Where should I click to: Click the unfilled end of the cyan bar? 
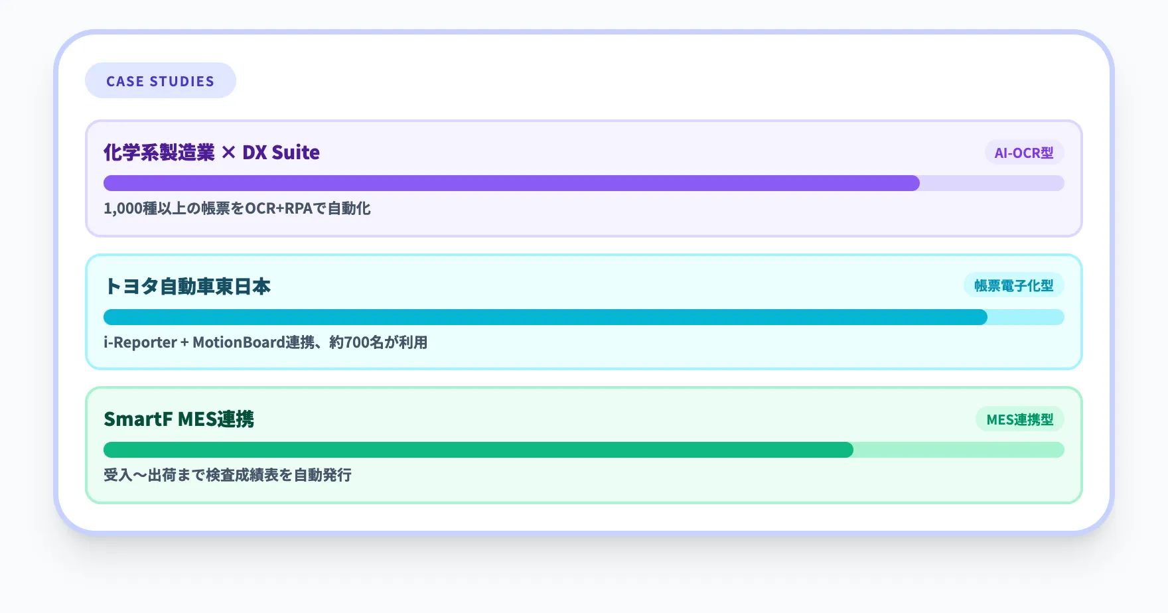(x=1025, y=317)
